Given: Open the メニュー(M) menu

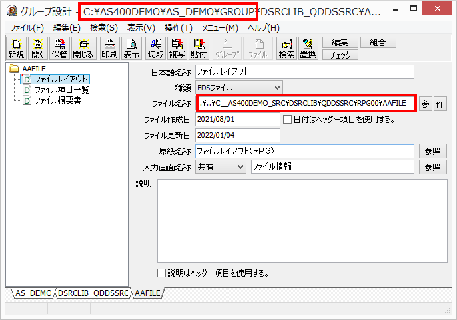Looking at the screenshot, I should (220, 28).
